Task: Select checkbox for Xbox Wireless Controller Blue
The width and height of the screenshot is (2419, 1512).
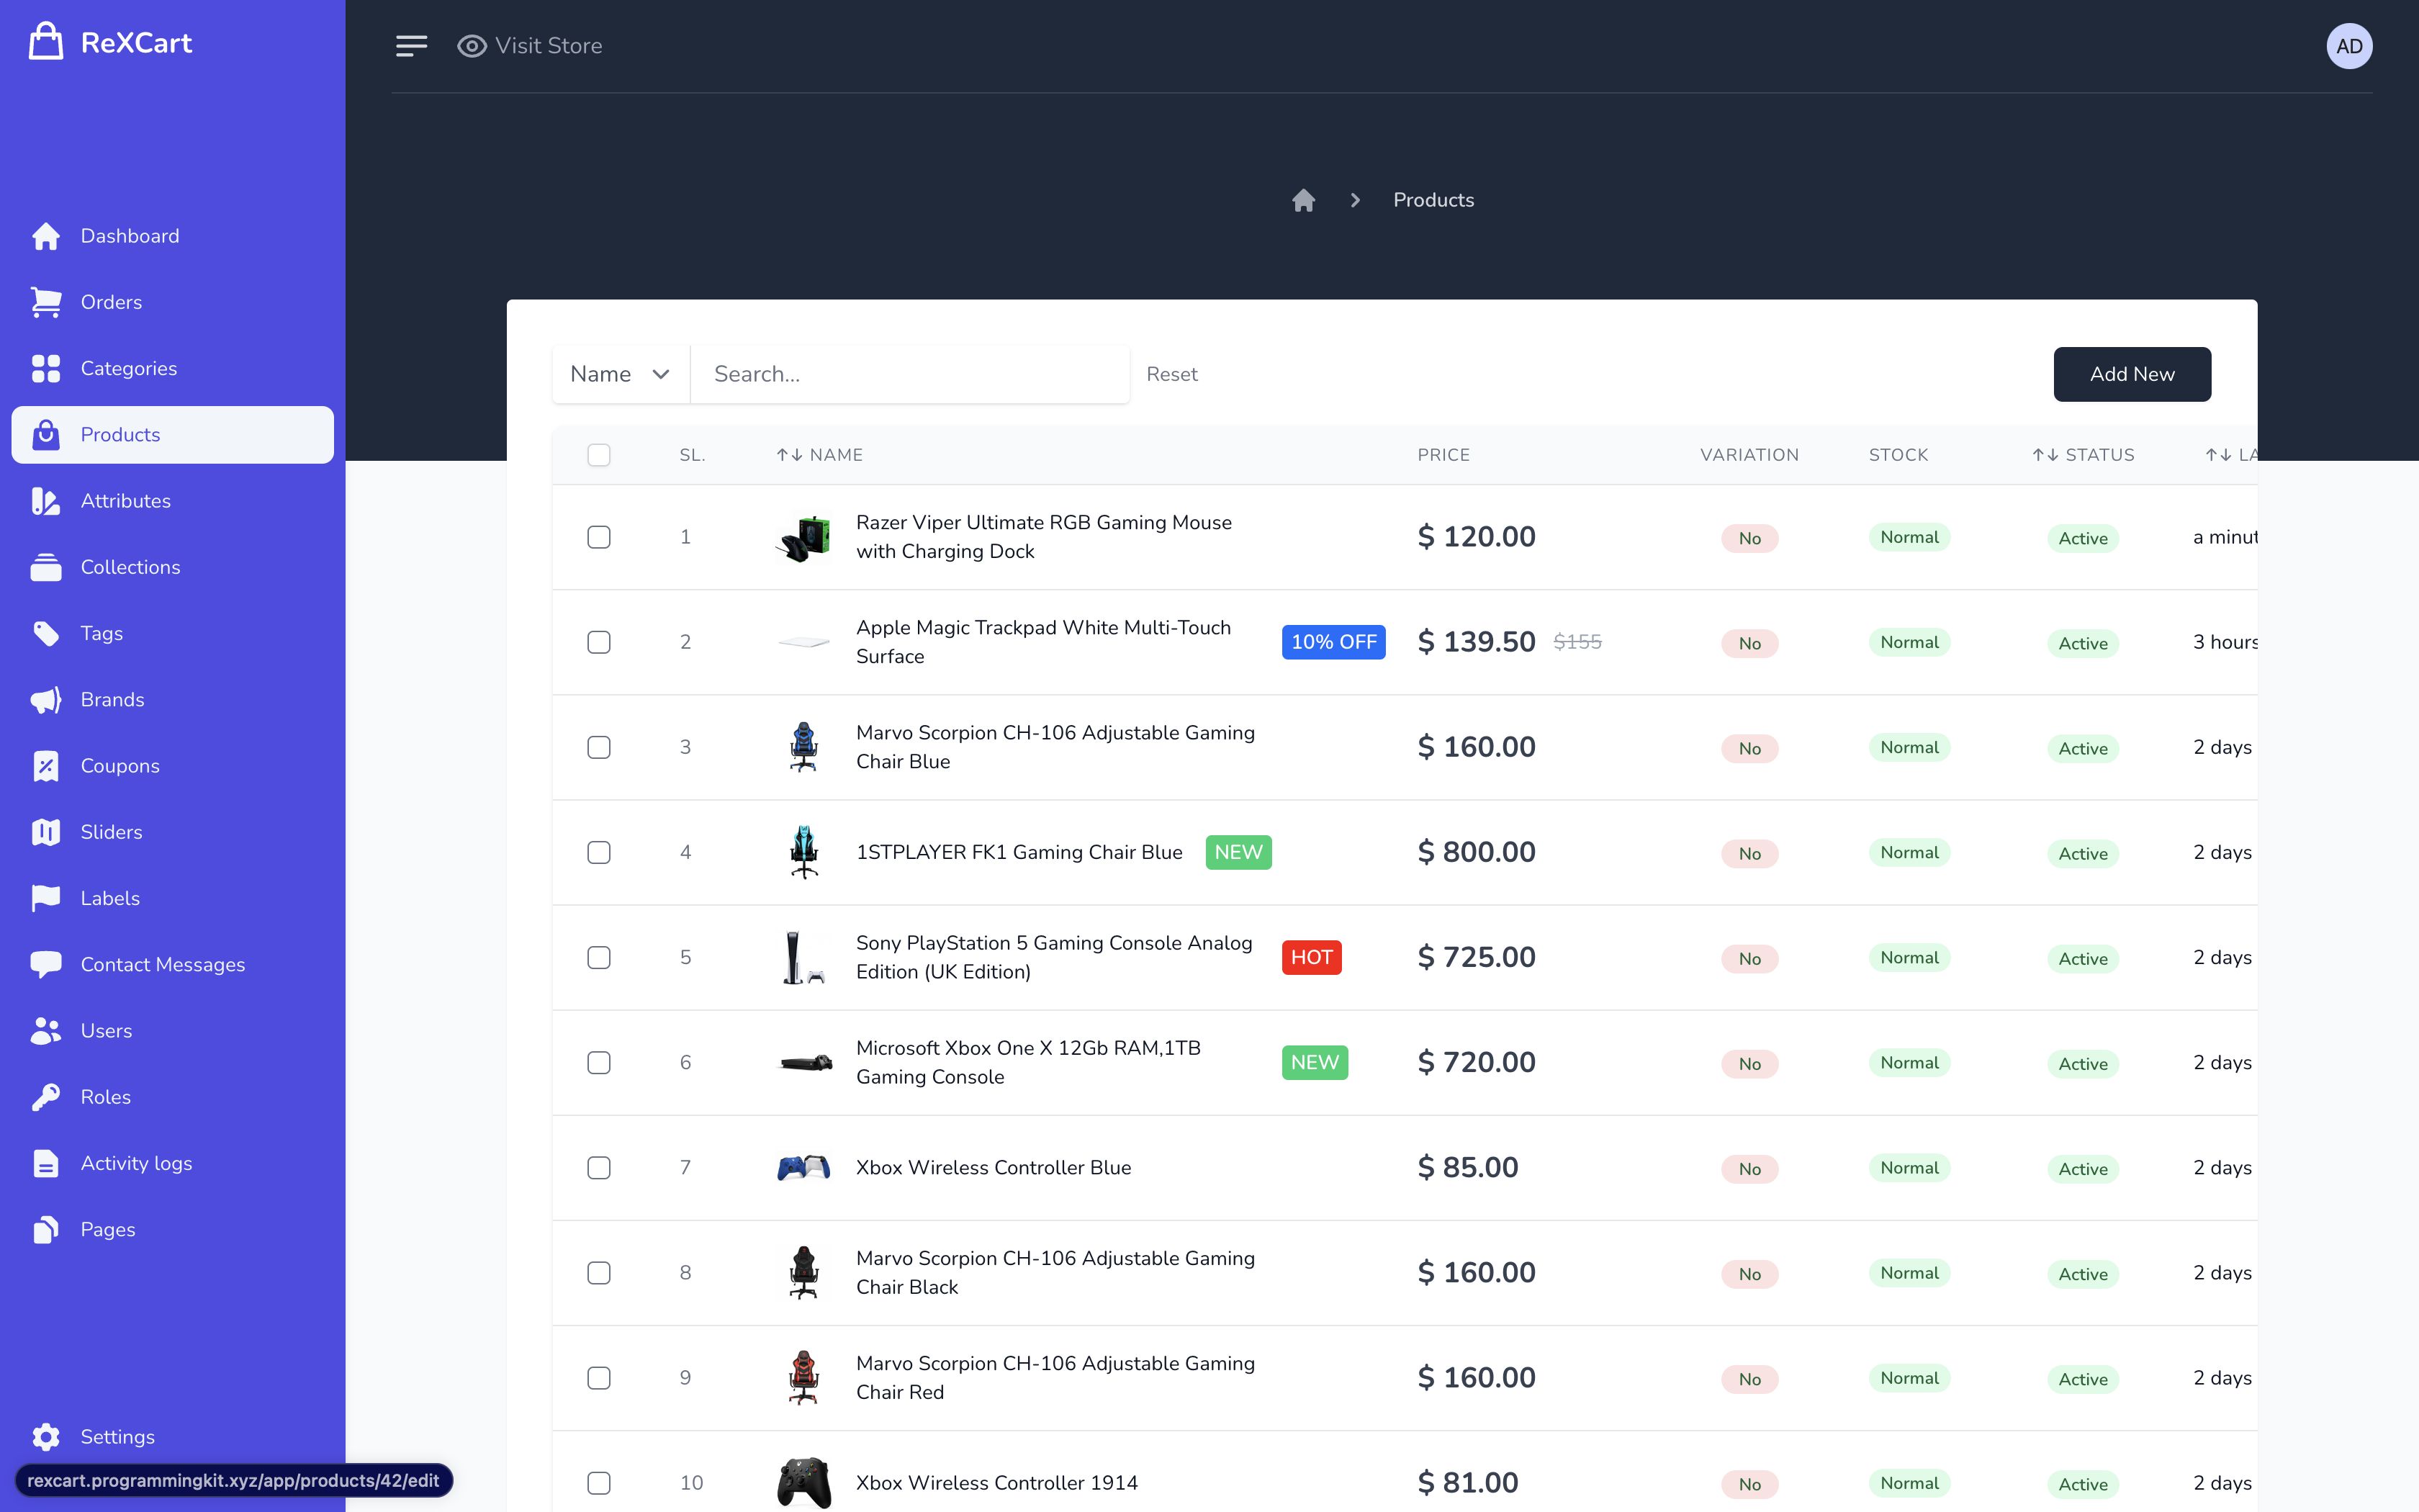Action: [x=599, y=1168]
